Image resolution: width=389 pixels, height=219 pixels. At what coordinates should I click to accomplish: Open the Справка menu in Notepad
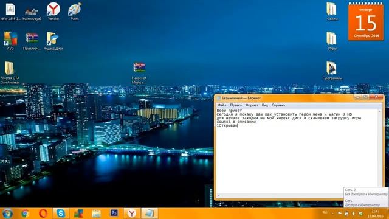click(278, 105)
